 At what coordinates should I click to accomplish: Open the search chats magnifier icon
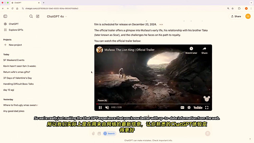[31, 16]
